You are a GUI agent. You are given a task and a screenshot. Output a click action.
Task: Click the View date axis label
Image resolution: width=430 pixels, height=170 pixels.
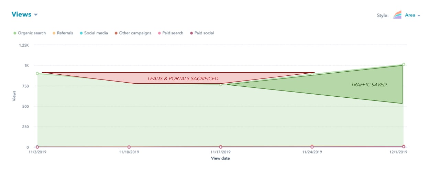[x=220, y=158]
